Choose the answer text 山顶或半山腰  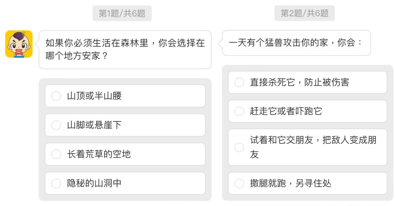[x=94, y=96]
